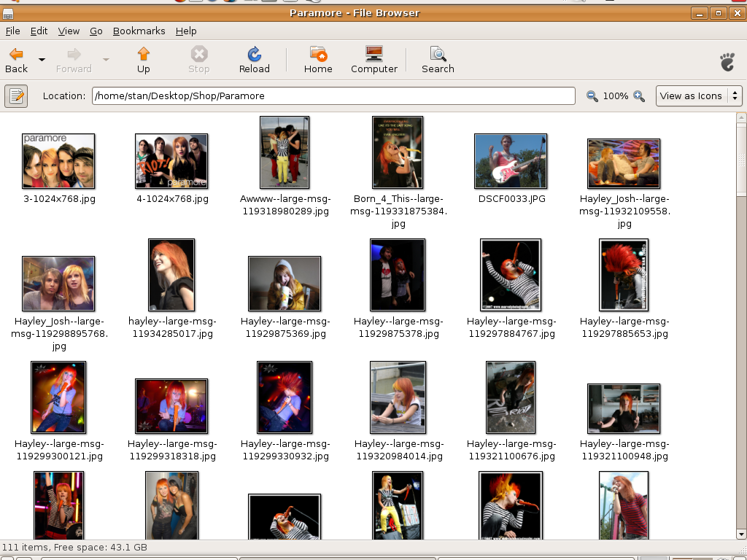Select the 4-1024x768.jpg image thumbnail
The width and height of the screenshot is (747, 560).
click(x=171, y=161)
